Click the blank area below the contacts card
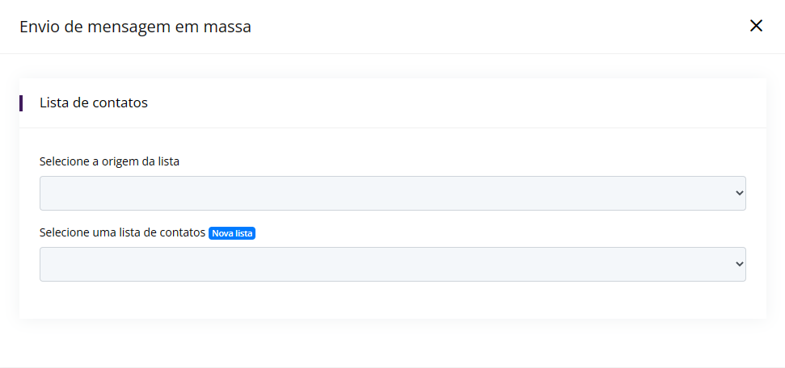 [x=393, y=343]
